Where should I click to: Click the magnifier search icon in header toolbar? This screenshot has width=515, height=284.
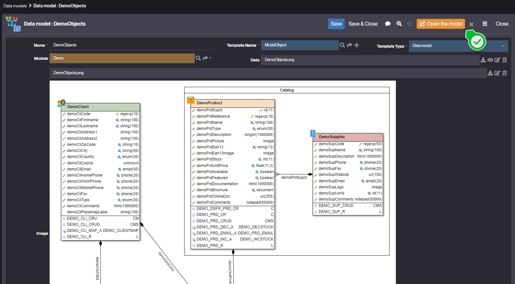[399, 24]
